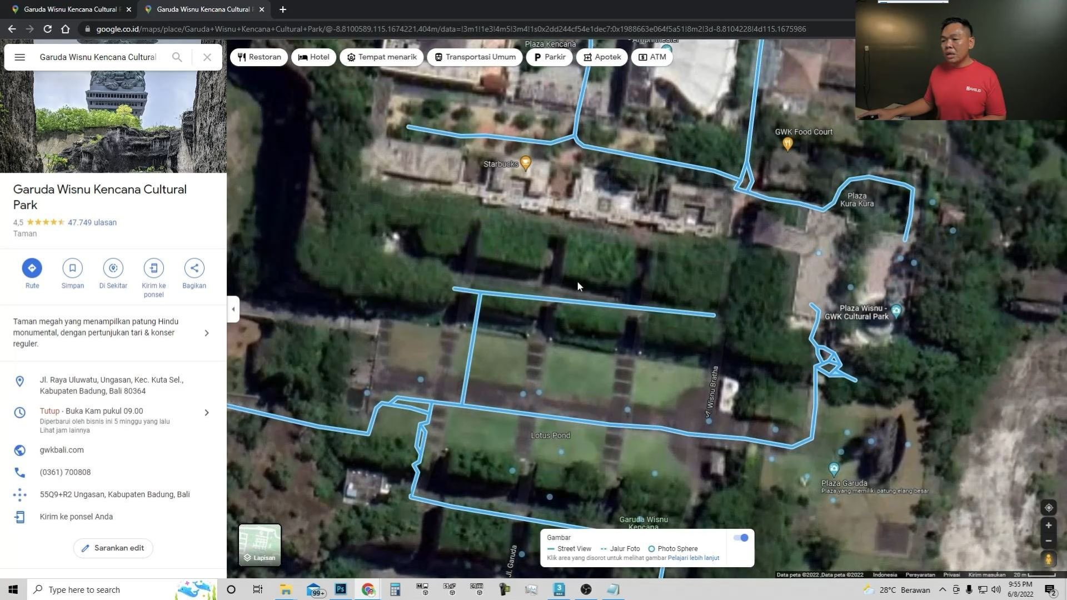Image resolution: width=1067 pixels, height=600 pixels.
Task: Filter map by Hotel
Action: coord(313,57)
